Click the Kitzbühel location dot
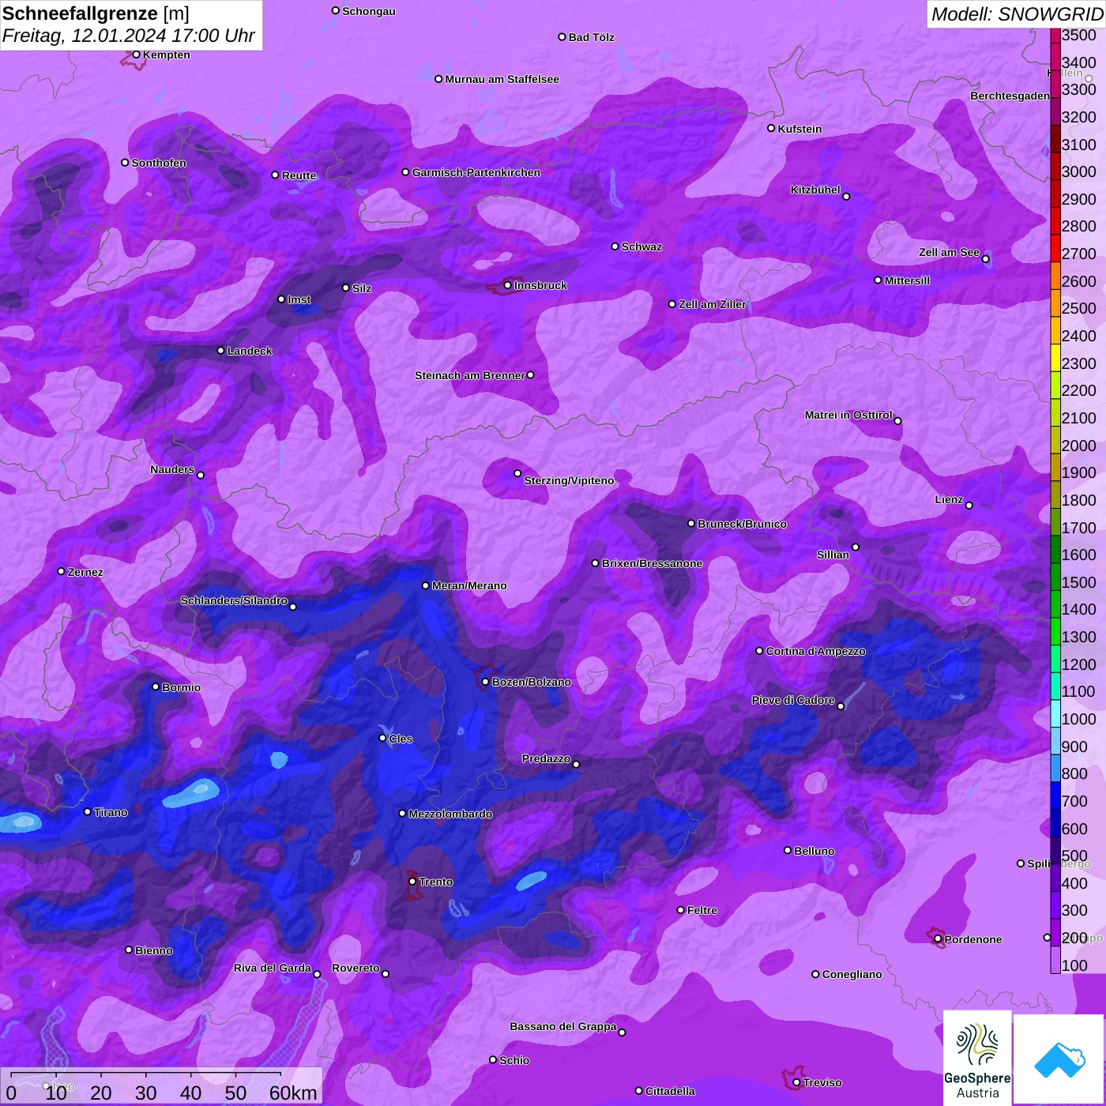Screen dimensions: 1106x1106 (846, 197)
